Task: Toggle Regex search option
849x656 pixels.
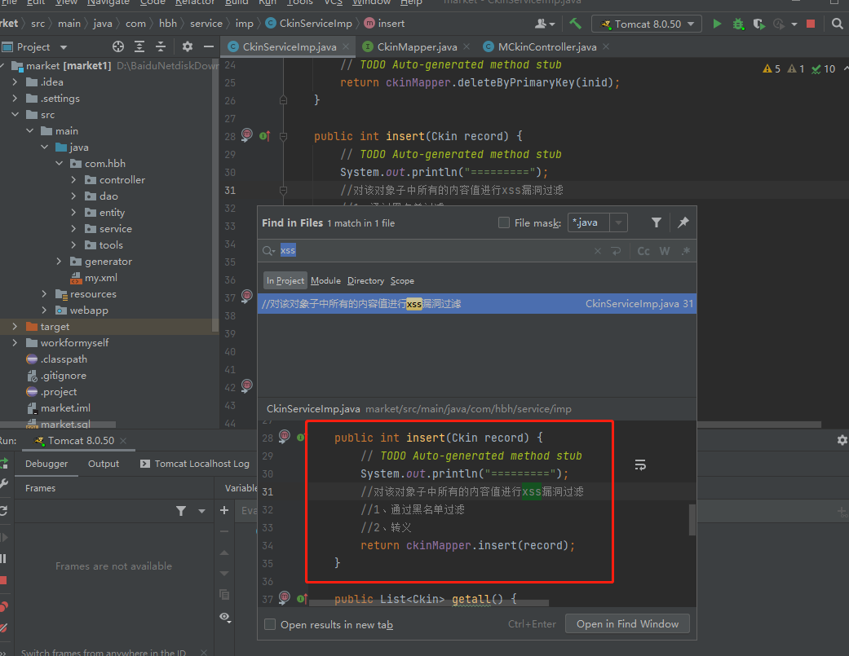Action: point(686,251)
